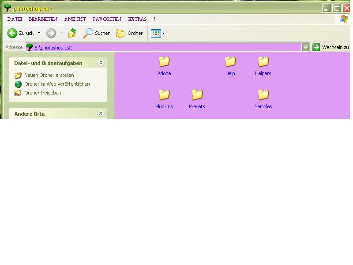Click the Presets folder name label
The width and height of the screenshot is (353, 265).
(x=197, y=106)
